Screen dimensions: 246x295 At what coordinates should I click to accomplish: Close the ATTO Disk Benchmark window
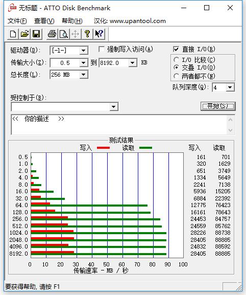(230, 8)
